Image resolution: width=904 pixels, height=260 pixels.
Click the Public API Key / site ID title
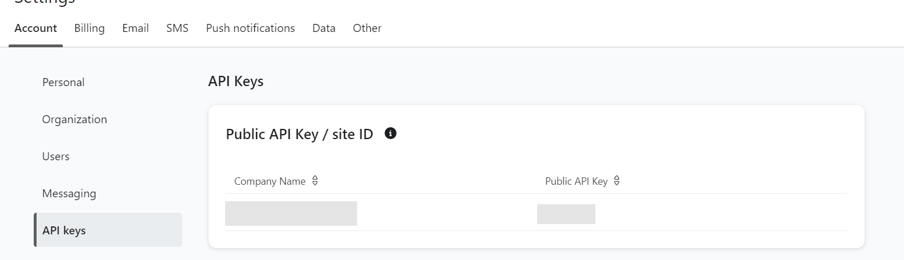[x=299, y=134]
